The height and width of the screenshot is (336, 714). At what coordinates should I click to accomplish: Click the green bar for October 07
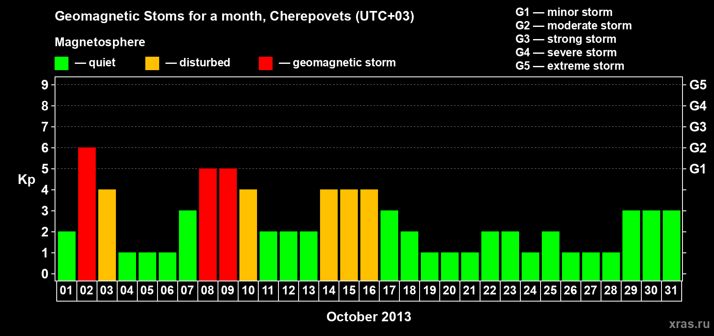(188, 246)
